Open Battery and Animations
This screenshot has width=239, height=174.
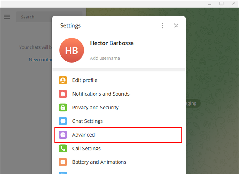tap(119, 162)
